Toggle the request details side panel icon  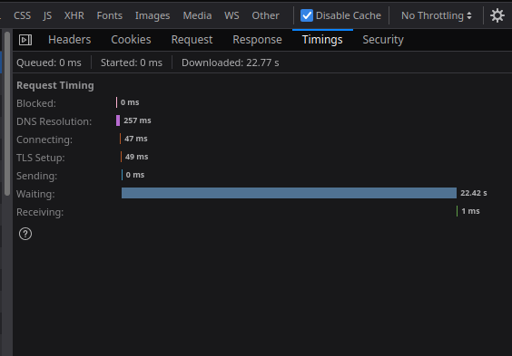pos(25,40)
